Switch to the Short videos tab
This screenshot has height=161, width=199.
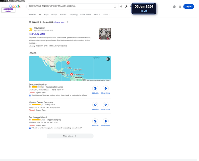point(86,15)
